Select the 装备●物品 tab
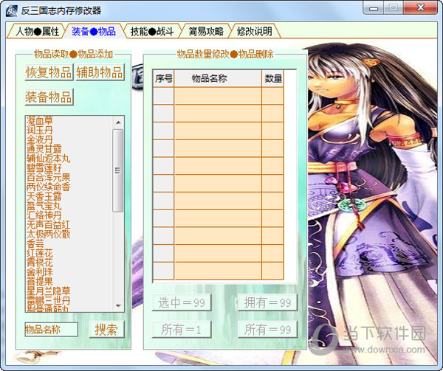Viewport: 443px width, 371px height. coord(94,31)
